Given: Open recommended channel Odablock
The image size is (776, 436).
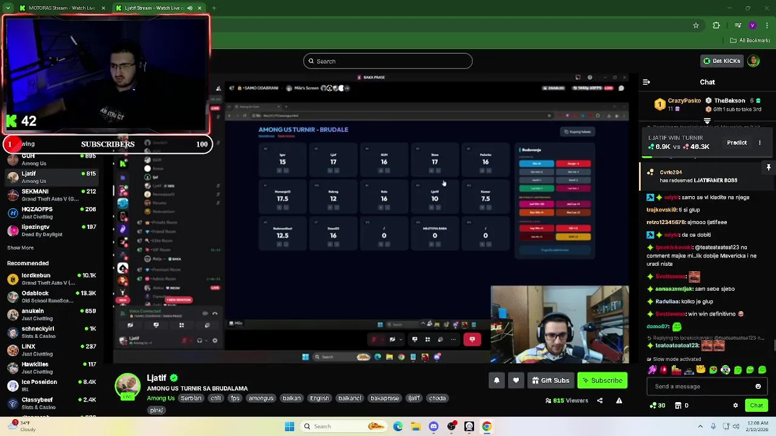Looking at the screenshot, I should coord(52,297).
